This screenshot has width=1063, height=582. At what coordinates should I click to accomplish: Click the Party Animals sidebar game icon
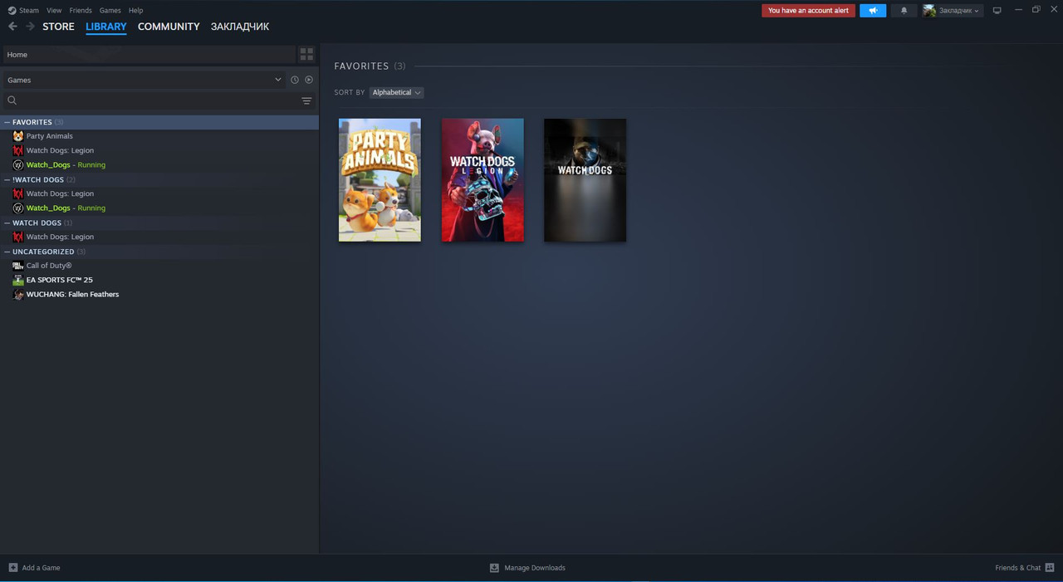[x=18, y=136]
